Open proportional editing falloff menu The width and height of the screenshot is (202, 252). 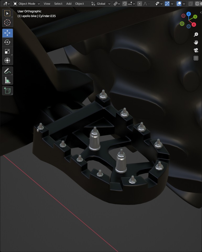tap(146, 4)
